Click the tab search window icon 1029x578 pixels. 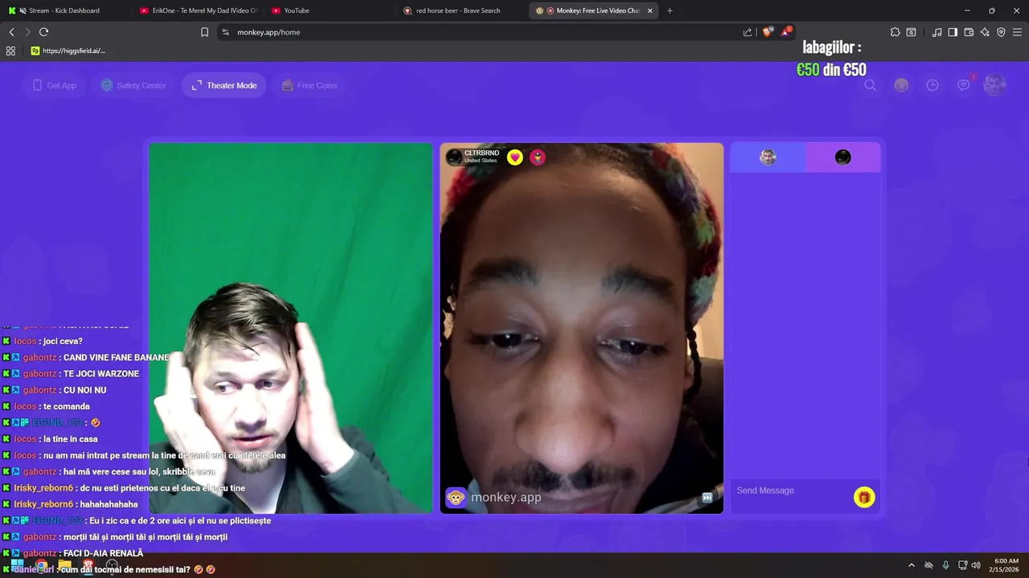pyautogui.click(x=911, y=32)
